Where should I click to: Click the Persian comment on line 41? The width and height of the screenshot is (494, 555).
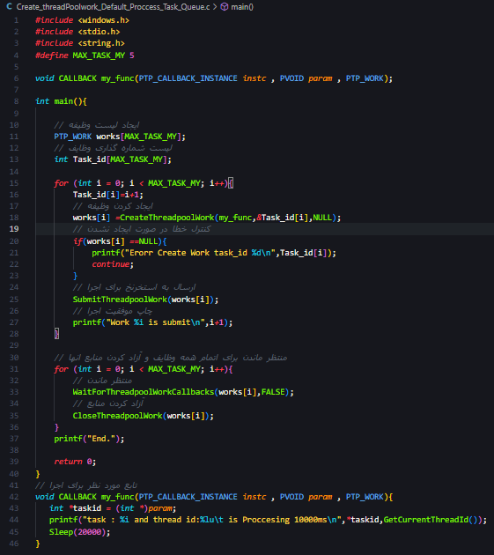click(x=86, y=485)
